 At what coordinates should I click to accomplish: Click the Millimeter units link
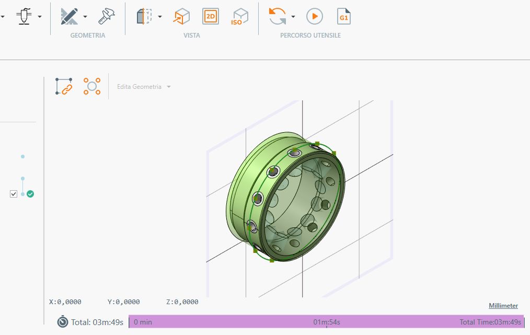503,306
